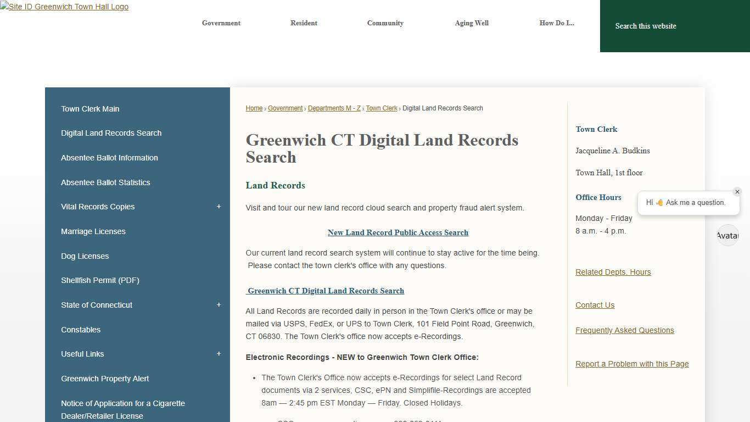
Task: Open Town Clerk breadcrumb link
Action: tap(382, 108)
